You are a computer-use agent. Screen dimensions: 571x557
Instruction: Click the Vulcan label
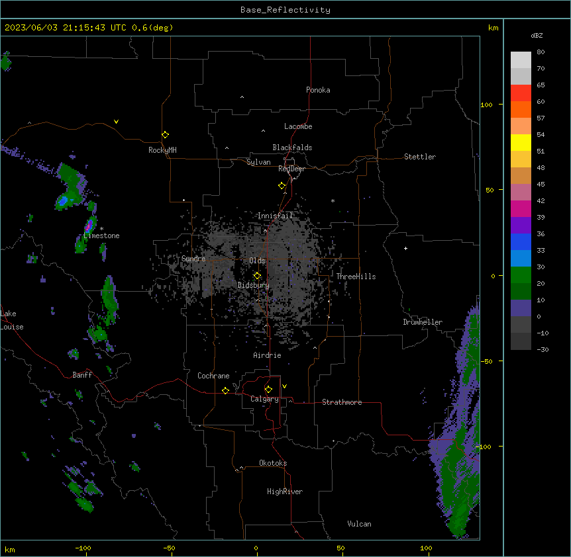coord(360,524)
